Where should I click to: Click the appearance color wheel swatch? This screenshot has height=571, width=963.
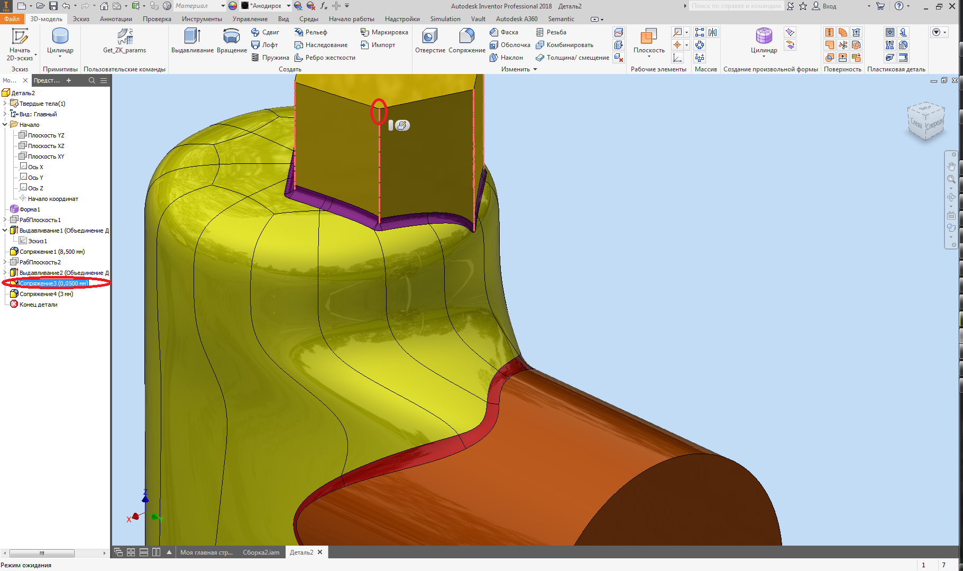click(233, 6)
